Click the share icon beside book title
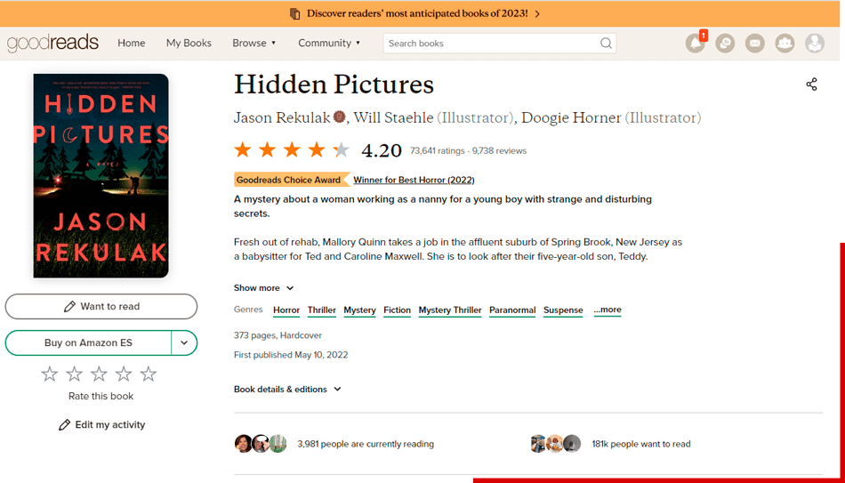Image resolution: width=845 pixels, height=483 pixels. tap(811, 85)
